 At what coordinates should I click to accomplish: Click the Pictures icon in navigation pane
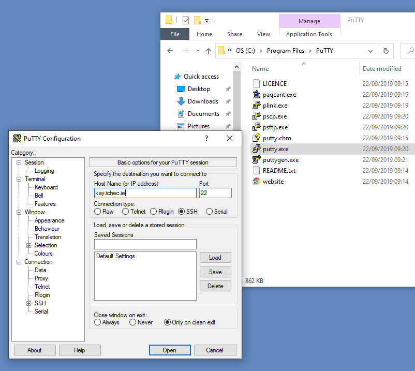click(x=181, y=126)
